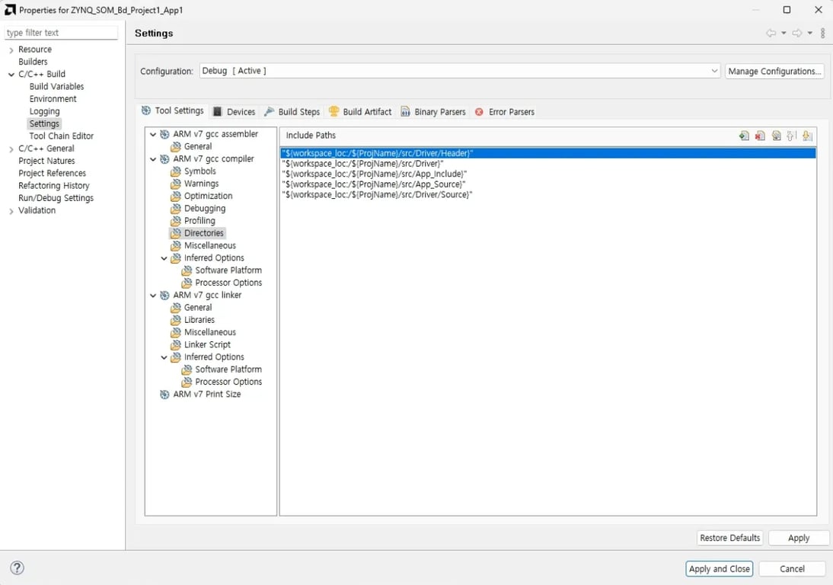
Task: Collapse compiler Inferred Options node
Action: 164,258
